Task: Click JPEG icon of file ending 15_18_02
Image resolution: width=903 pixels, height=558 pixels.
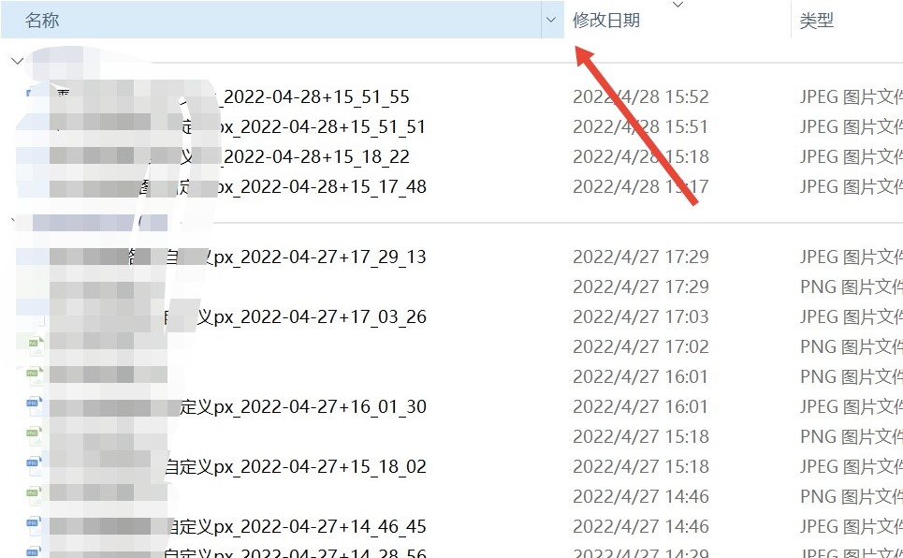Action: (34, 466)
